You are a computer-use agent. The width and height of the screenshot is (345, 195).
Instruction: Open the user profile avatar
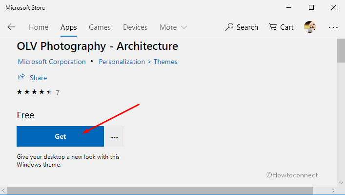310,27
